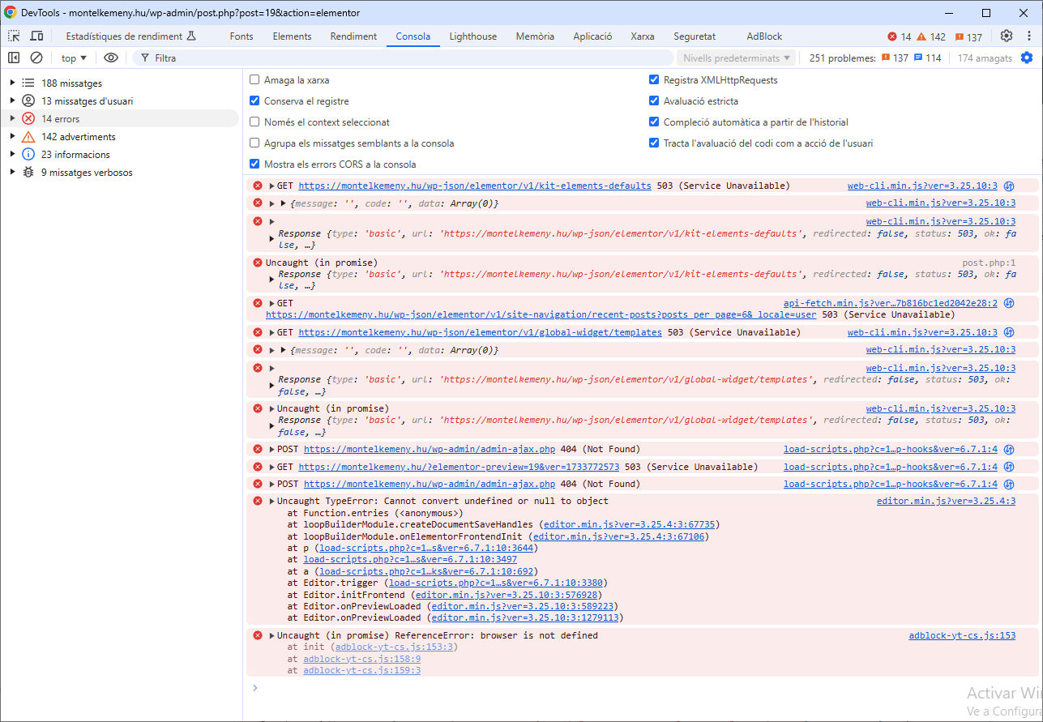Viewport: 1043px width, 722px height.
Task: Click error icon of the TypeError message
Action: (x=258, y=501)
